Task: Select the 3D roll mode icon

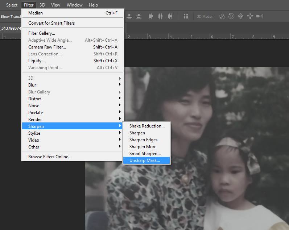Action: [231, 16]
